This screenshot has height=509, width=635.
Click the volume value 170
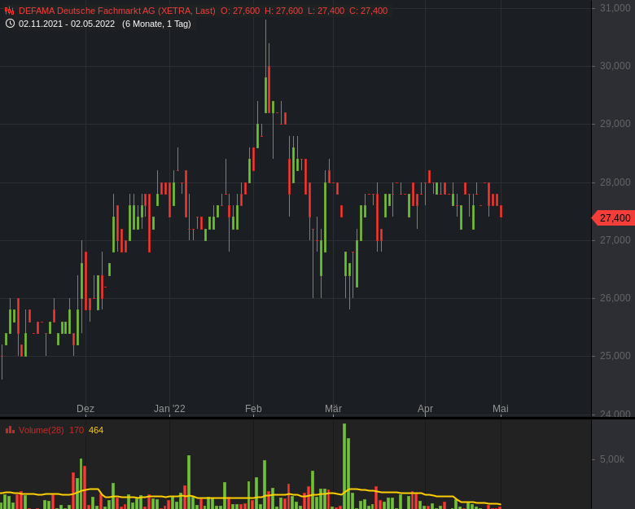77,430
